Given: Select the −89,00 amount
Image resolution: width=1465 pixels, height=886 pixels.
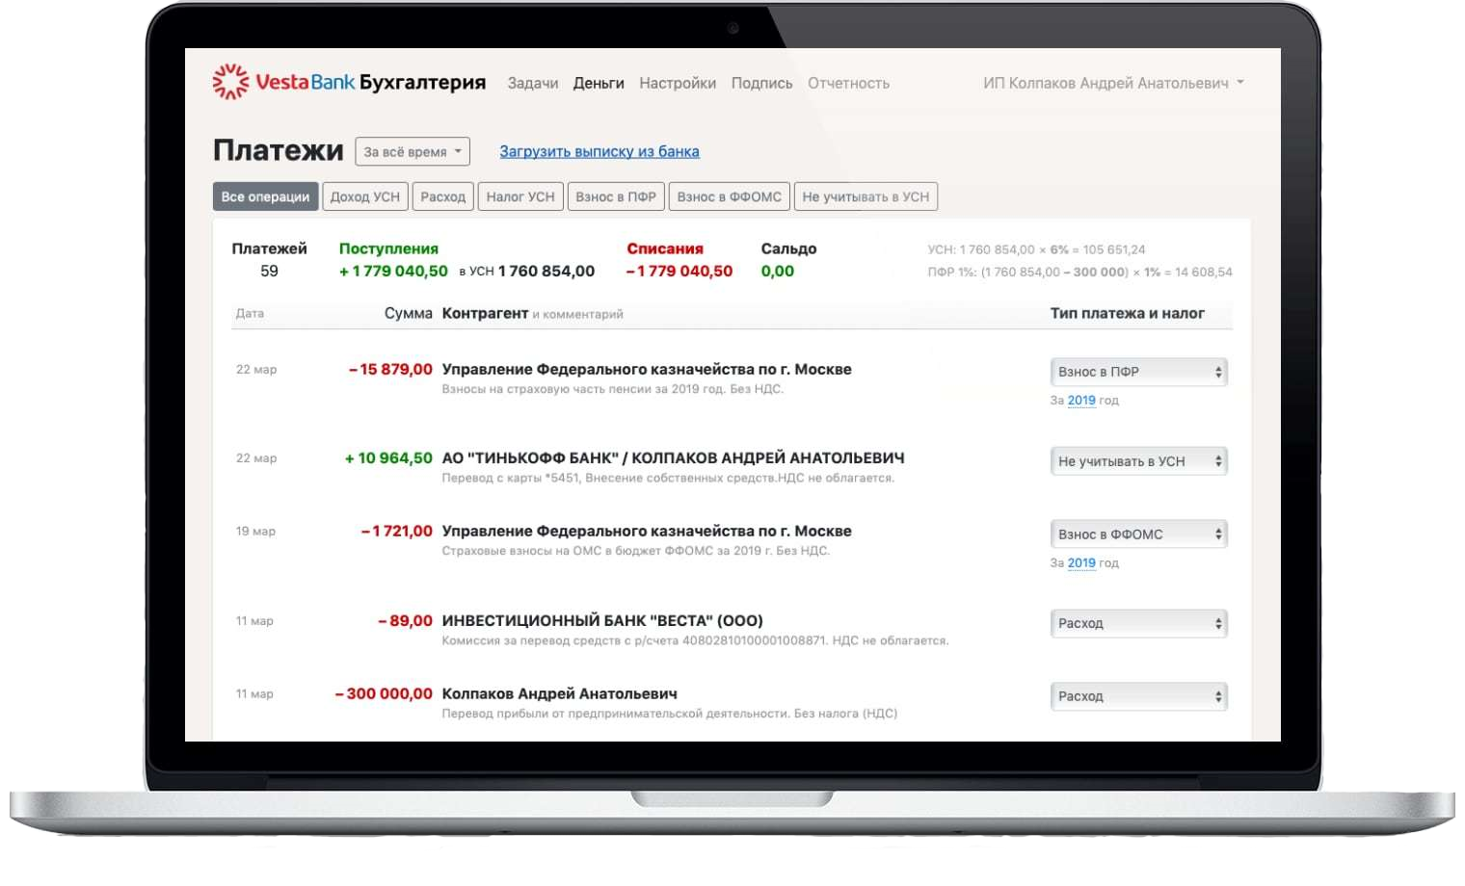Looking at the screenshot, I should 405,621.
